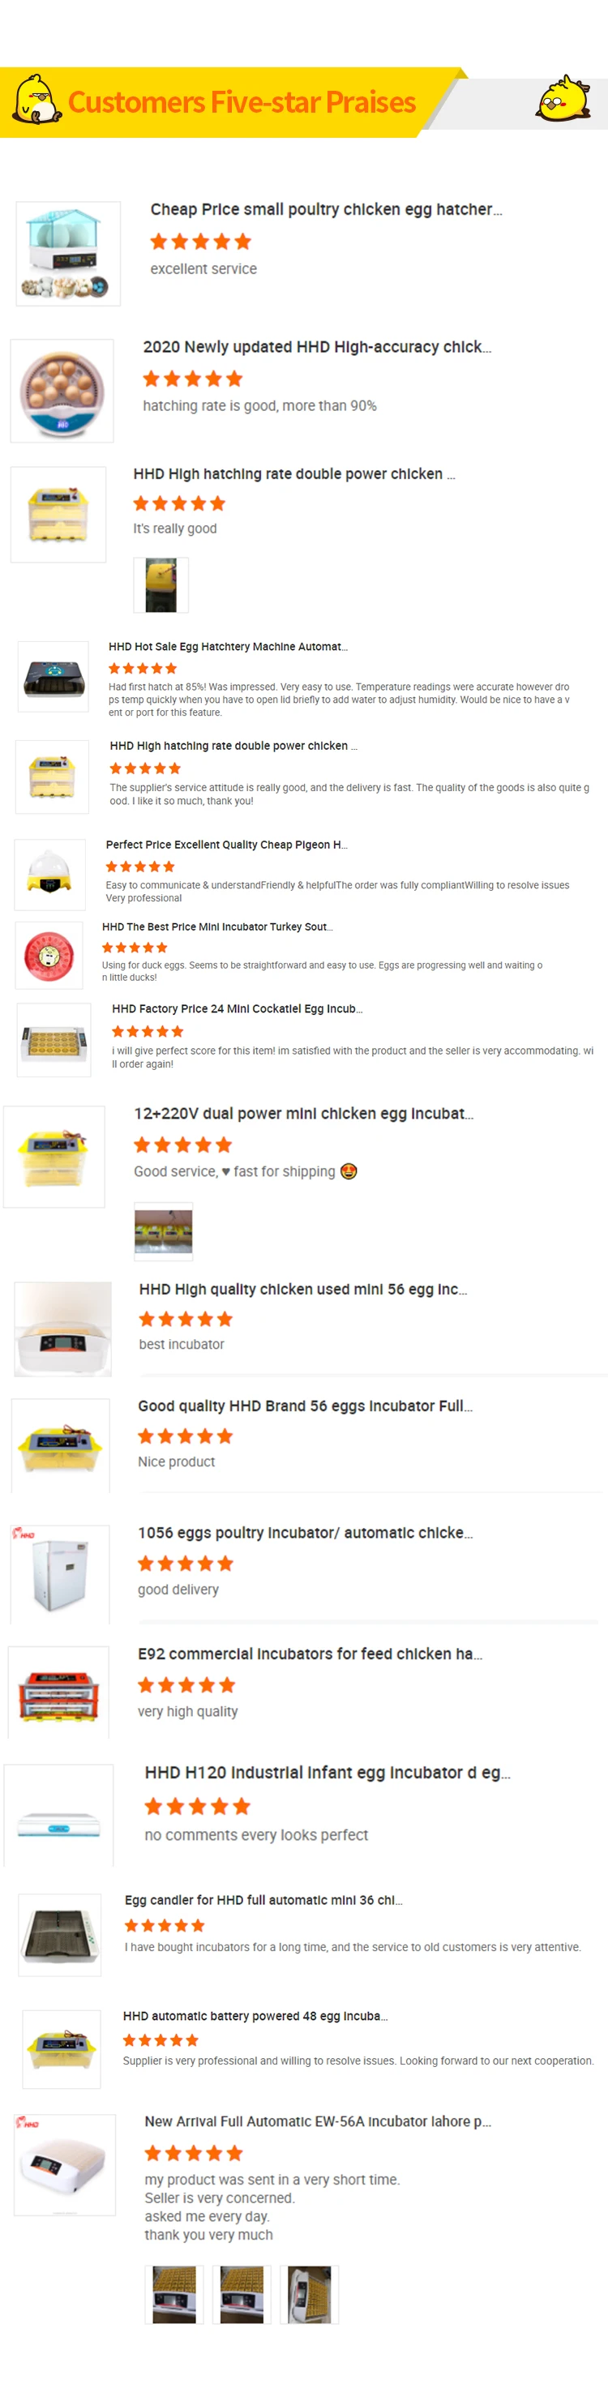Open the 'Perfect Price Excellent Quality Cheap Pigeon' title

coord(226,845)
